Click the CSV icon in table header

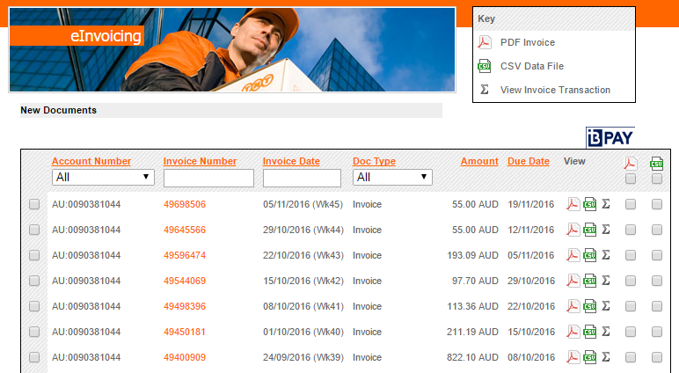(x=656, y=164)
